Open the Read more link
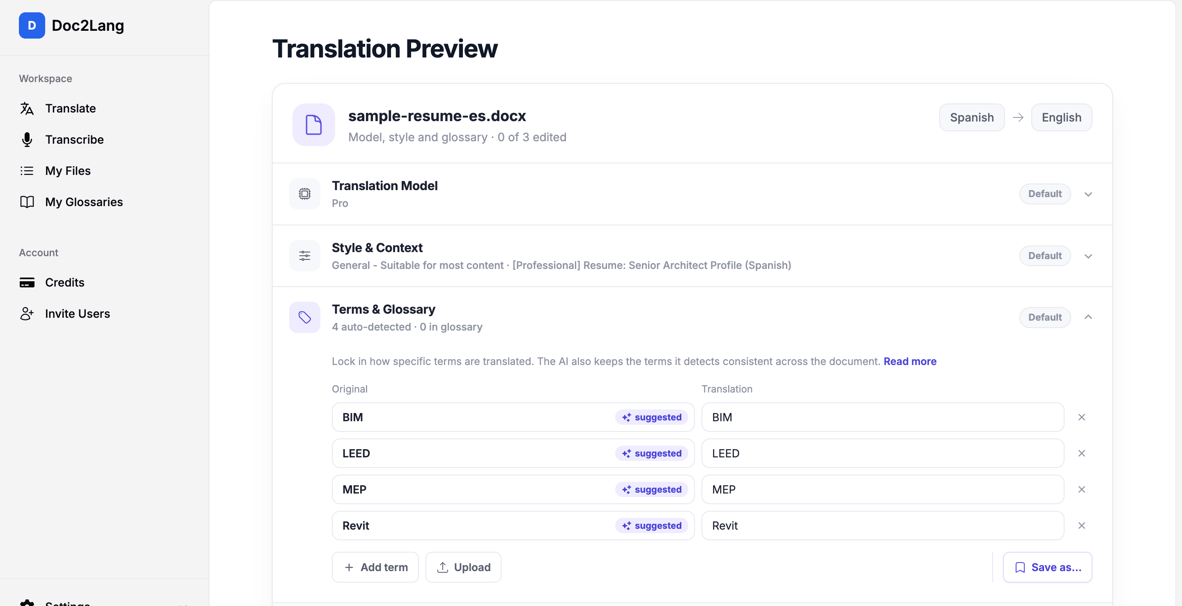Image resolution: width=1182 pixels, height=606 pixels. 910,361
